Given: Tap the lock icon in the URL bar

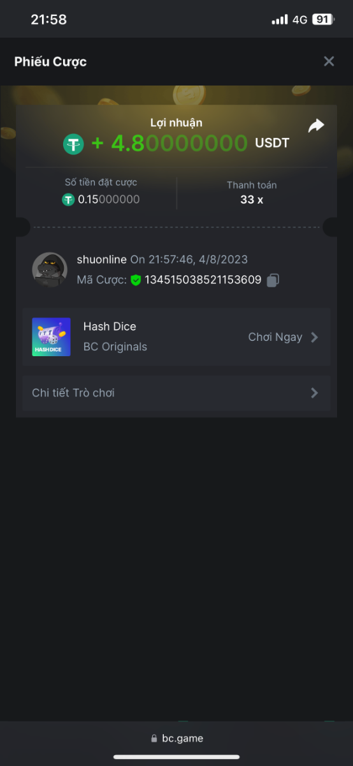Looking at the screenshot, I should [x=154, y=739].
